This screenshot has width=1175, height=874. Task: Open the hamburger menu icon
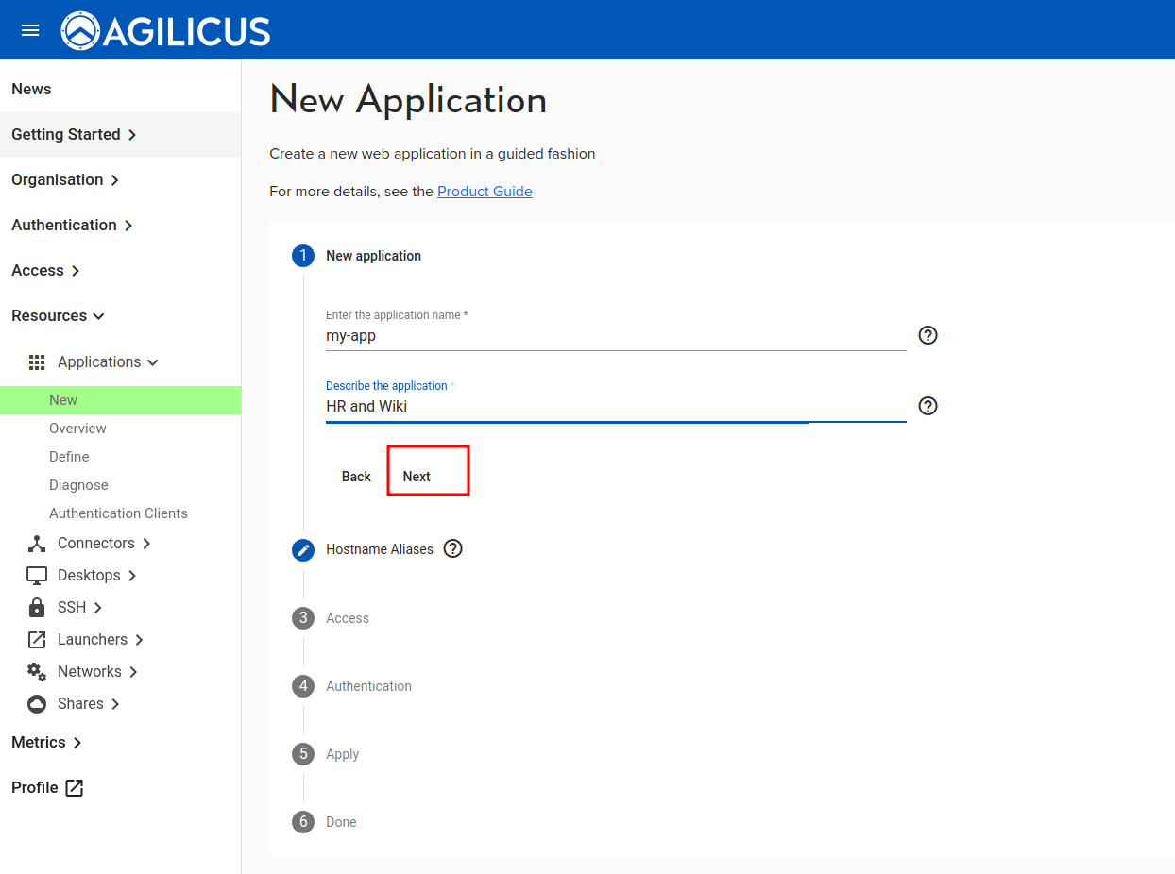30,30
